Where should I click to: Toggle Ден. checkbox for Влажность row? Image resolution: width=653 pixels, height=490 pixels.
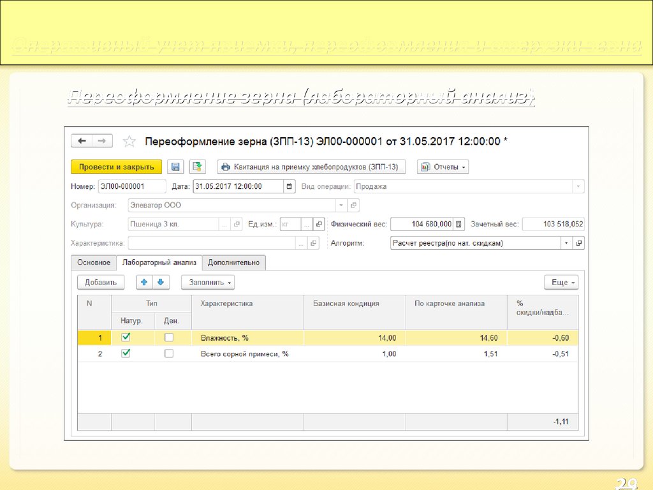[x=169, y=337]
